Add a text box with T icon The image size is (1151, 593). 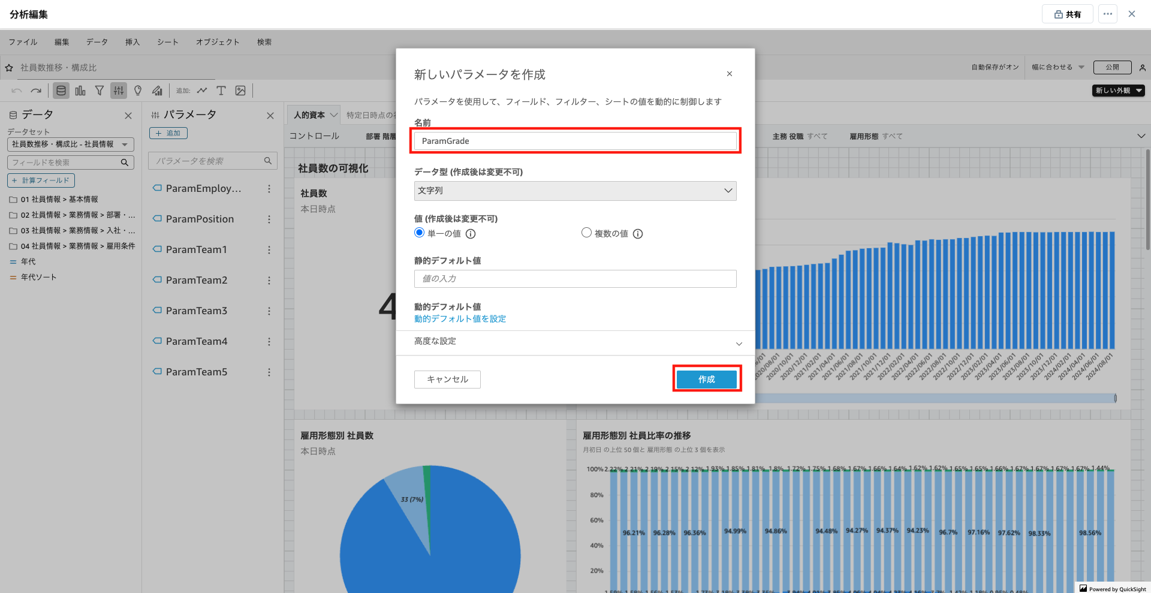click(x=221, y=91)
